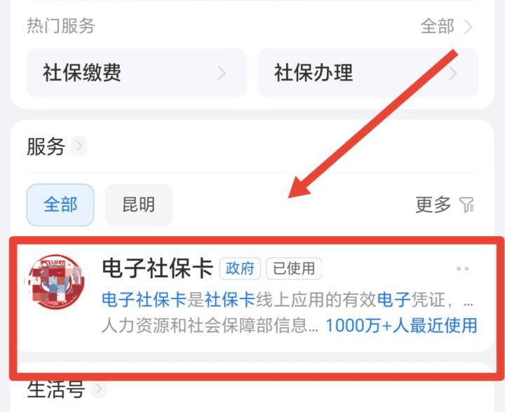Screen dimensions: 505x412
Task: Open the 社保办理 service card
Action: click(368, 73)
